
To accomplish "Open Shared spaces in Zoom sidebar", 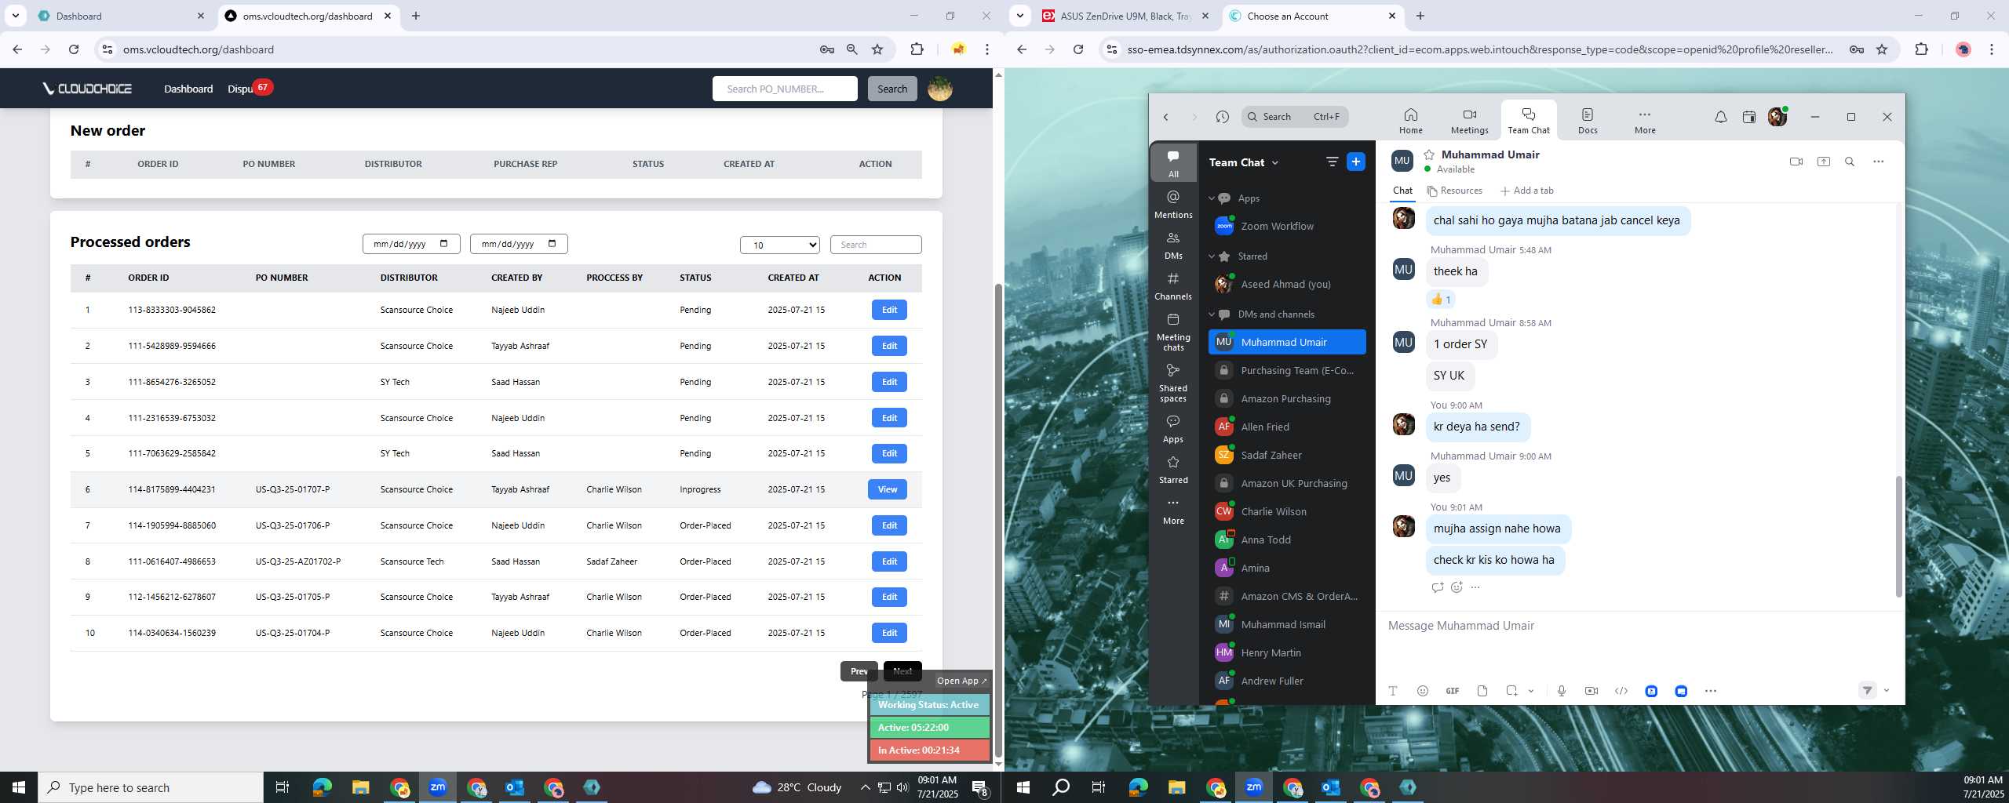I will [1173, 383].
